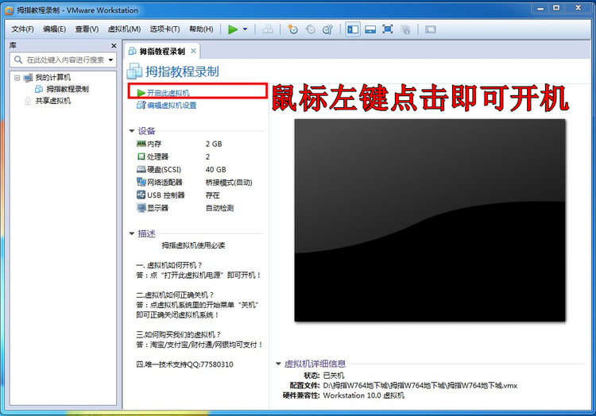Image resolution: width=596 pixels, height=416 pixels.
Task: Switch to the 拇指教程录制 tab
Action: 162,52
